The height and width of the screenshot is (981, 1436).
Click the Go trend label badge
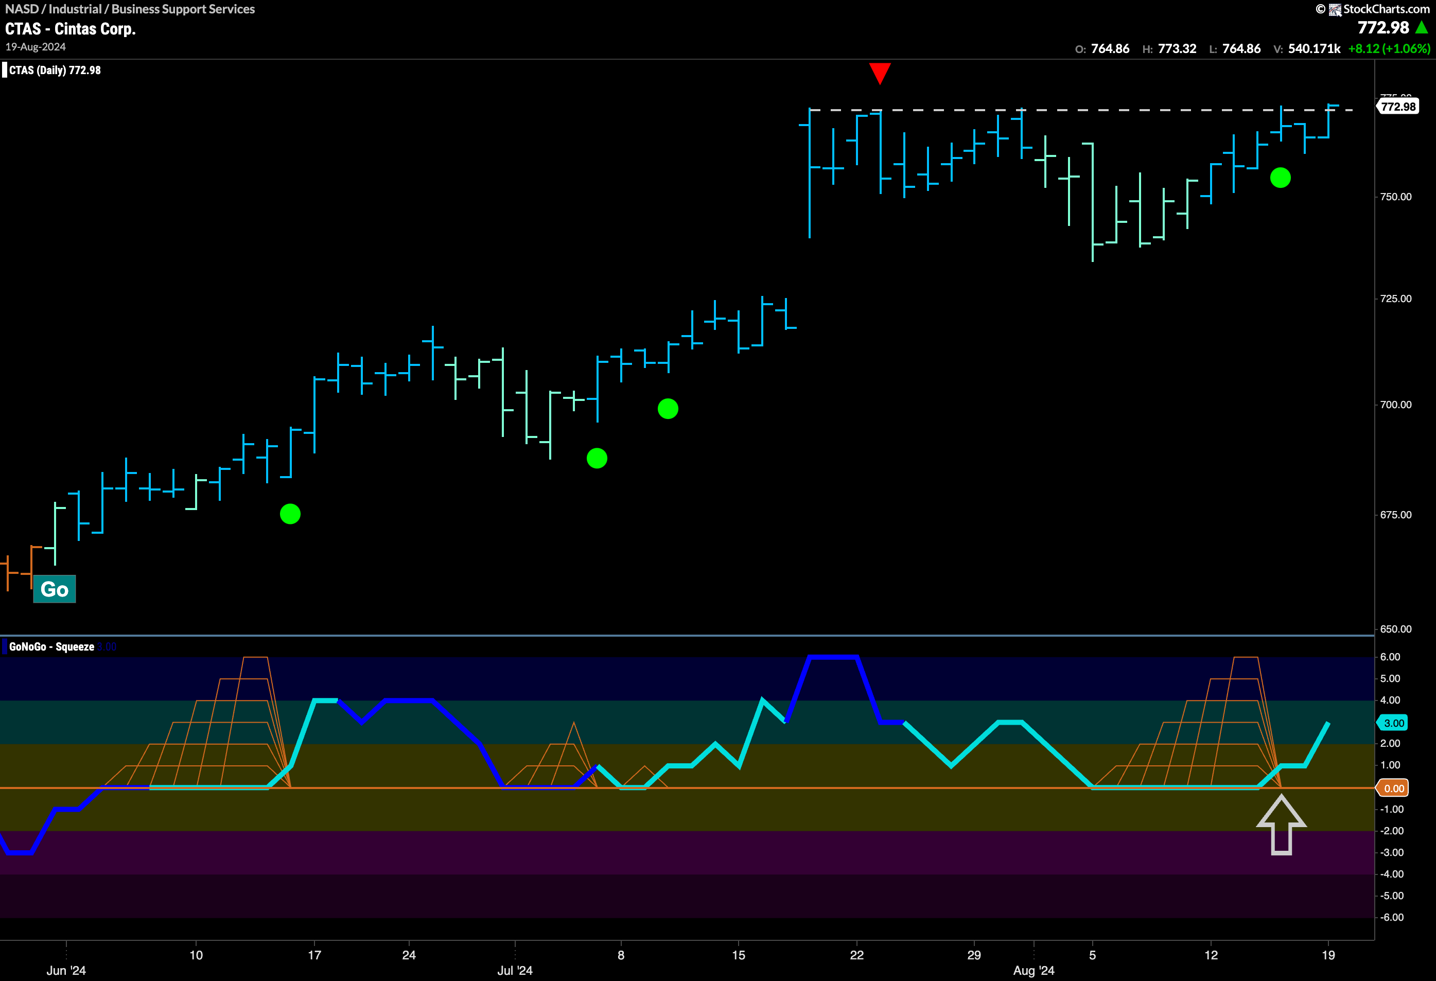coord(55,589)
